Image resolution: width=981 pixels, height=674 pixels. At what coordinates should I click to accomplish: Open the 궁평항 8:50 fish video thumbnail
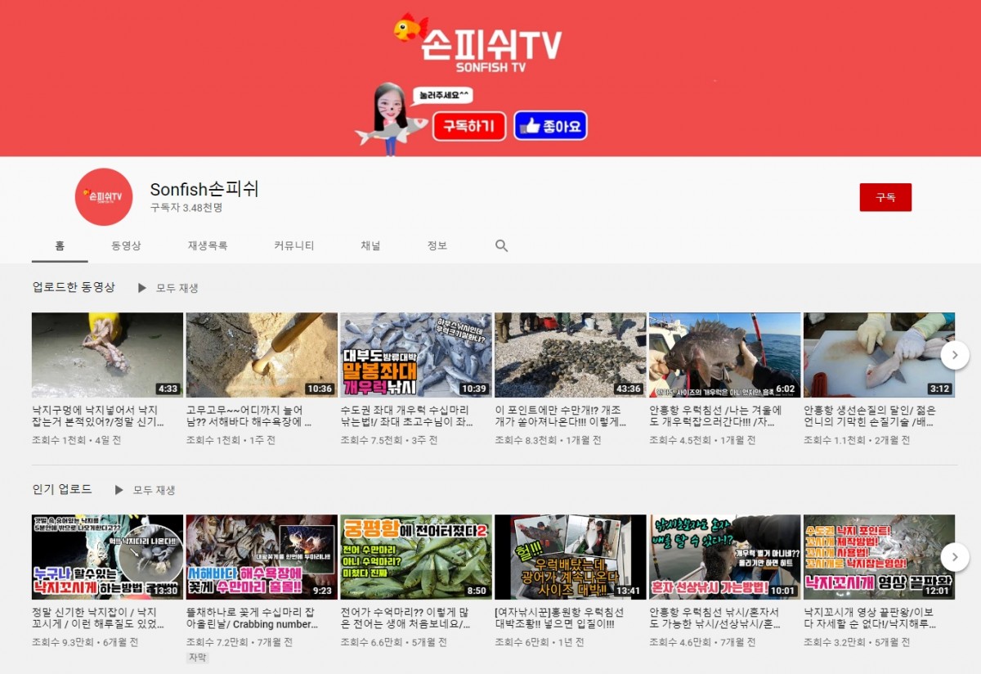[415, 557]
